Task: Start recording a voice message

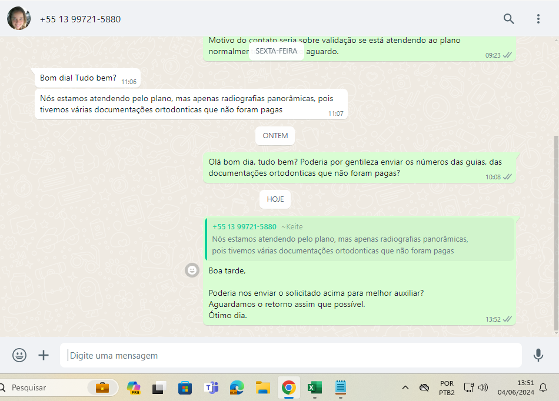Action: [x=538, y=355]
